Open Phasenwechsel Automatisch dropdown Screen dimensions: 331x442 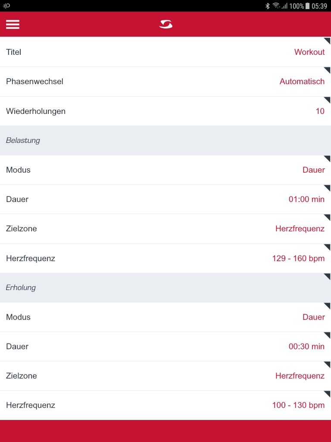pos(302,82)
